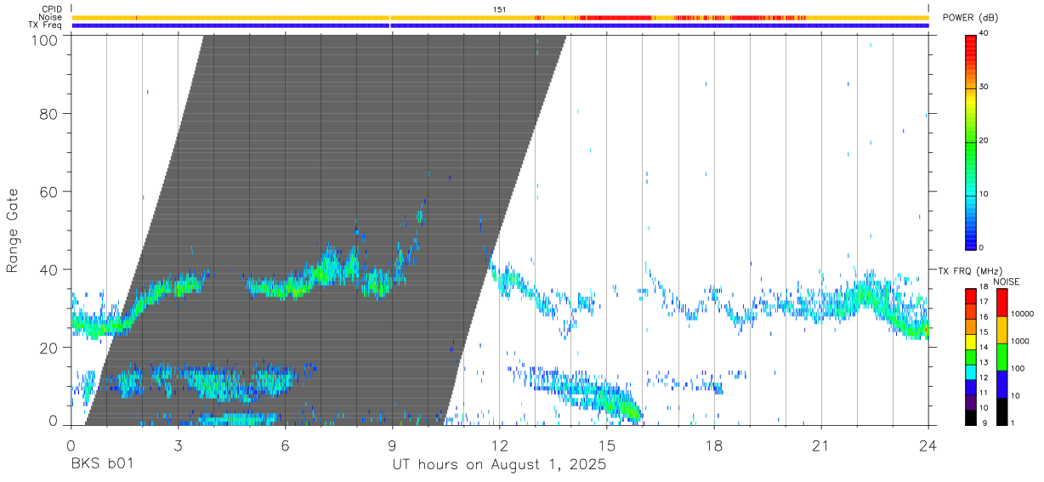Click the x-axis hour label 12
The height and width of the screenshot is (482, 1044).
(499, 445)
